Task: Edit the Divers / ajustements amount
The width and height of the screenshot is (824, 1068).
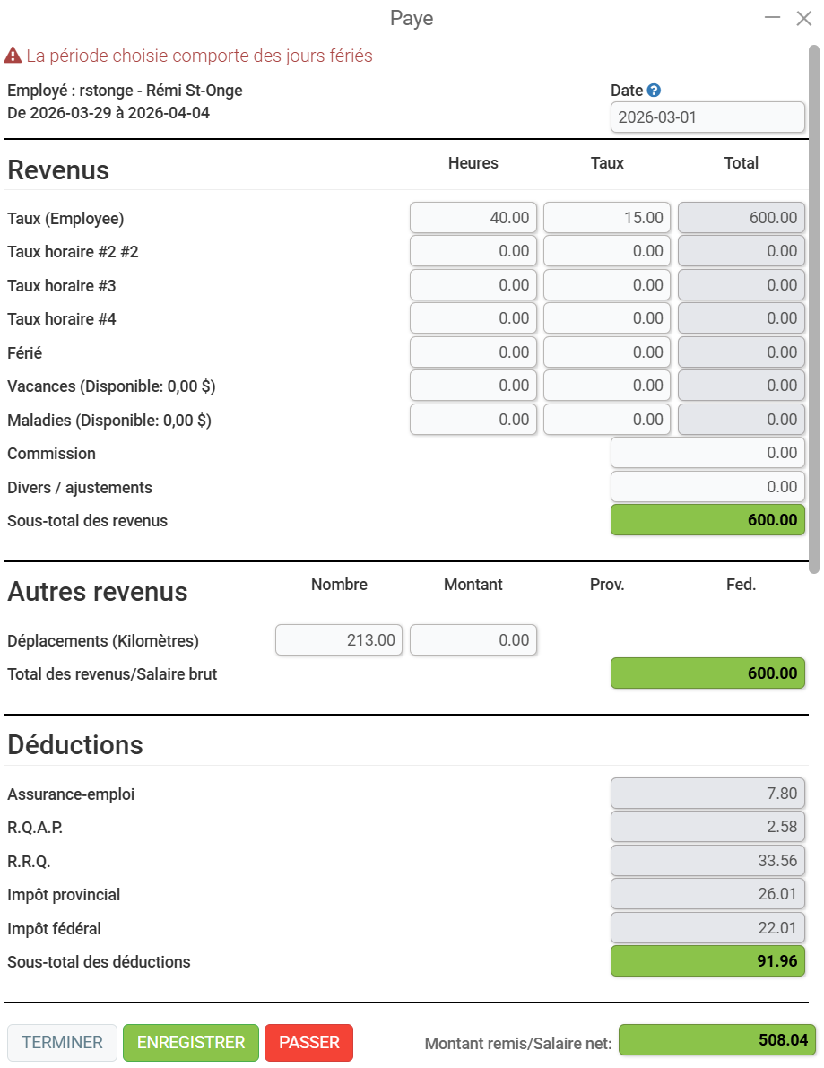Action: pyautogui.click(x=707, y=487)
